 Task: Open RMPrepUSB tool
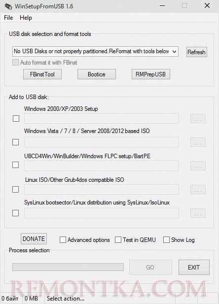pyautogui.click(x=150, y=74)
